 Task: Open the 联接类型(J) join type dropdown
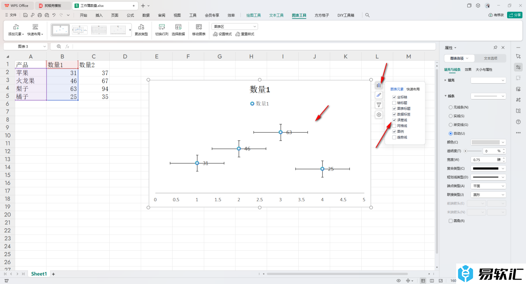click(488, 195)
